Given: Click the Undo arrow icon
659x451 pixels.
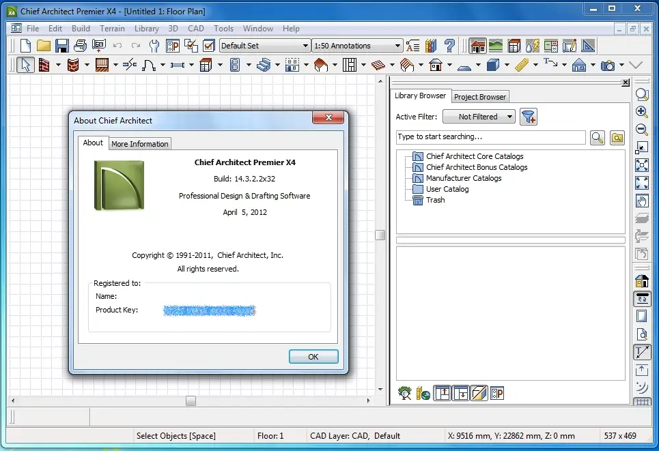Looking at the screenshot, I should 117,45.
